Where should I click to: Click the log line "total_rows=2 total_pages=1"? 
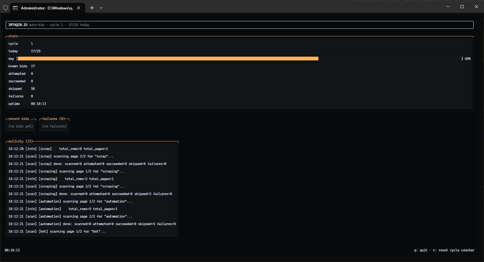61,179
